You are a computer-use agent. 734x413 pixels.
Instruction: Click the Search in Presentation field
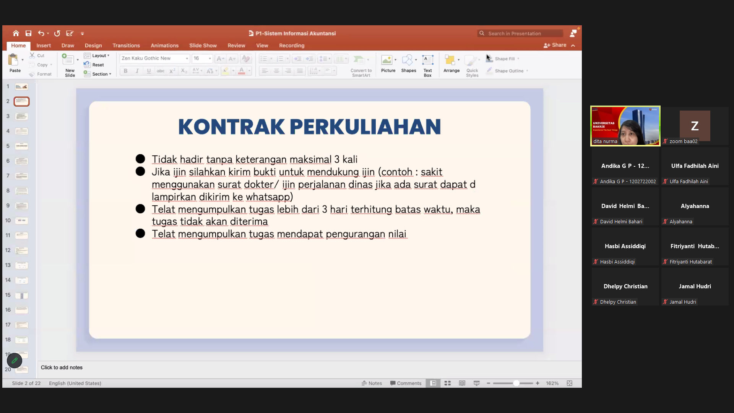pyautogui.click(x=521, y=33)
